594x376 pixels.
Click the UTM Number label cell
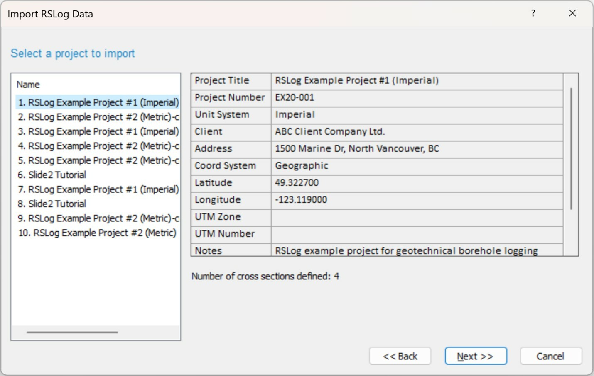pos(231,234)
